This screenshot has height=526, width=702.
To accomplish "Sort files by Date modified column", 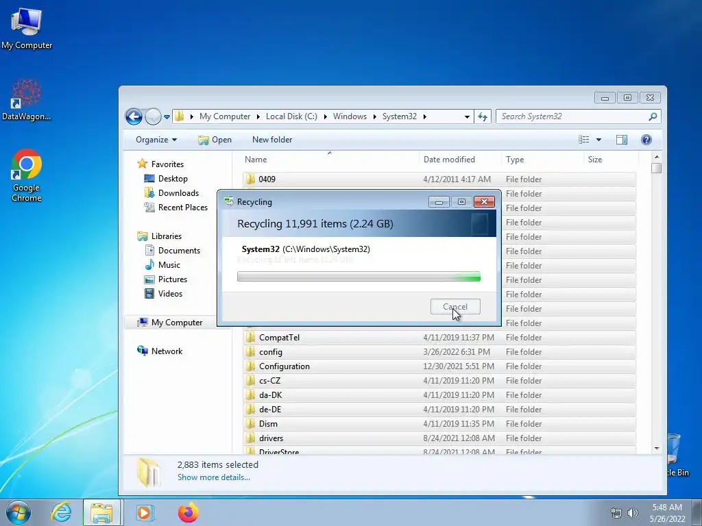I will pos(461,159).
